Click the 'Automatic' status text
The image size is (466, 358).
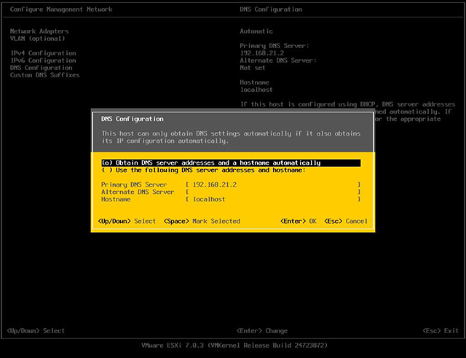[256, 31]
